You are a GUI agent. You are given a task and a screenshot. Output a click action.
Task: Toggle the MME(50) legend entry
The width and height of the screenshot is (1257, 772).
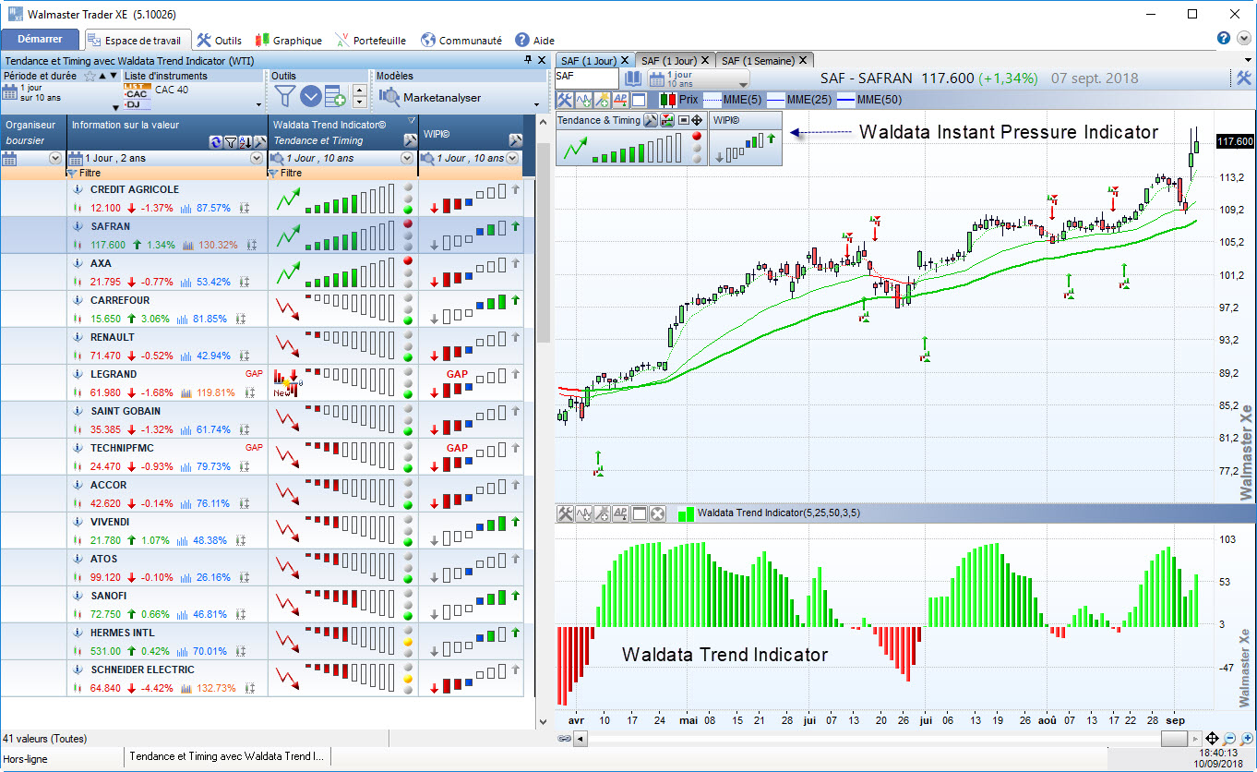(x=869, y=99)
